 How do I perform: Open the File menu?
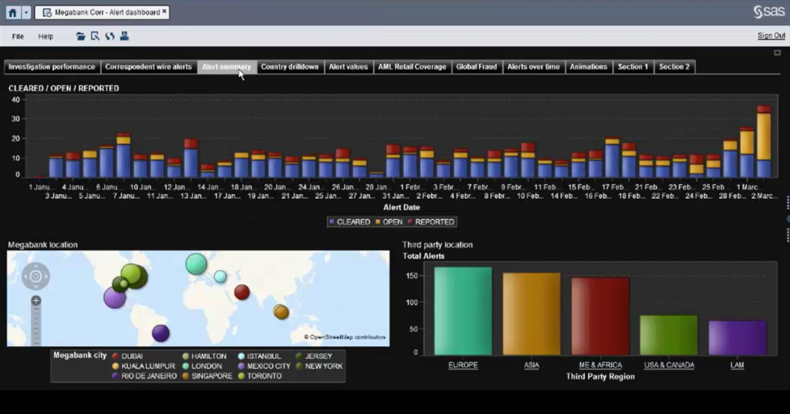18,36
